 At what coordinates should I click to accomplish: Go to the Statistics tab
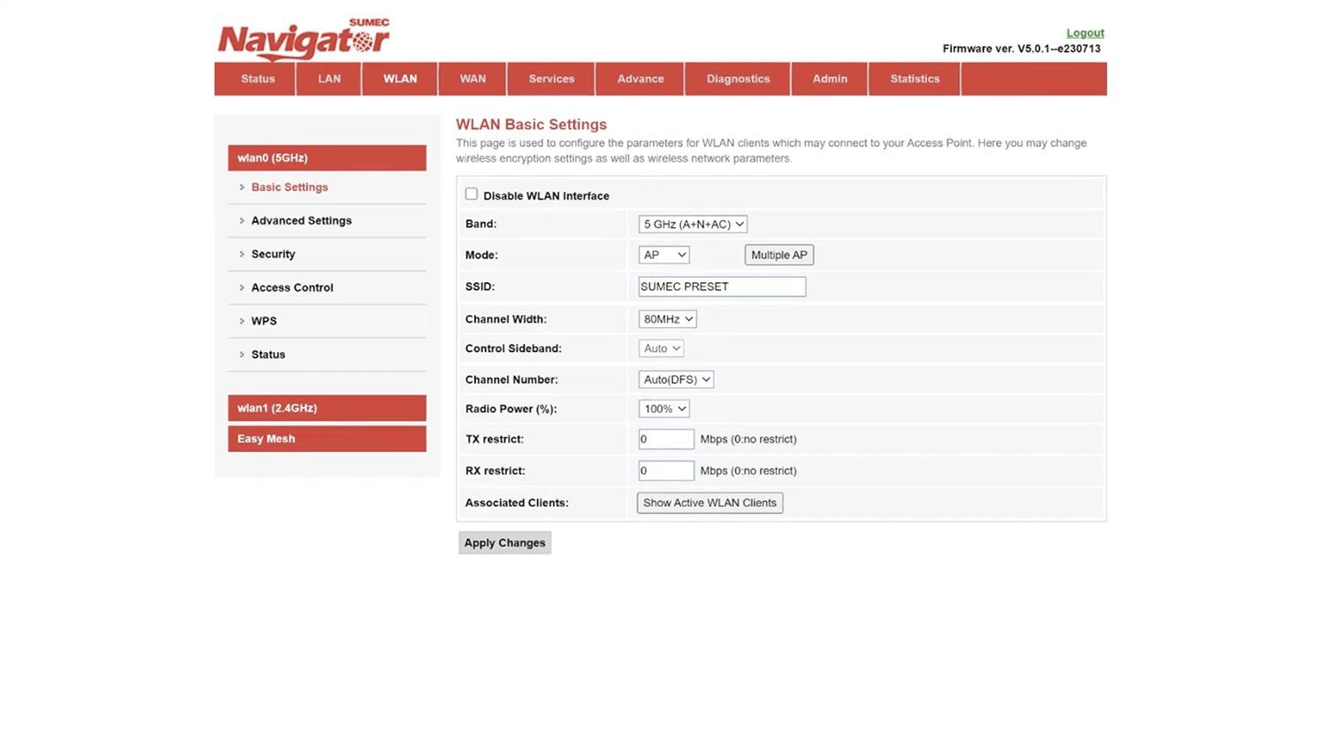coord(915,79)
